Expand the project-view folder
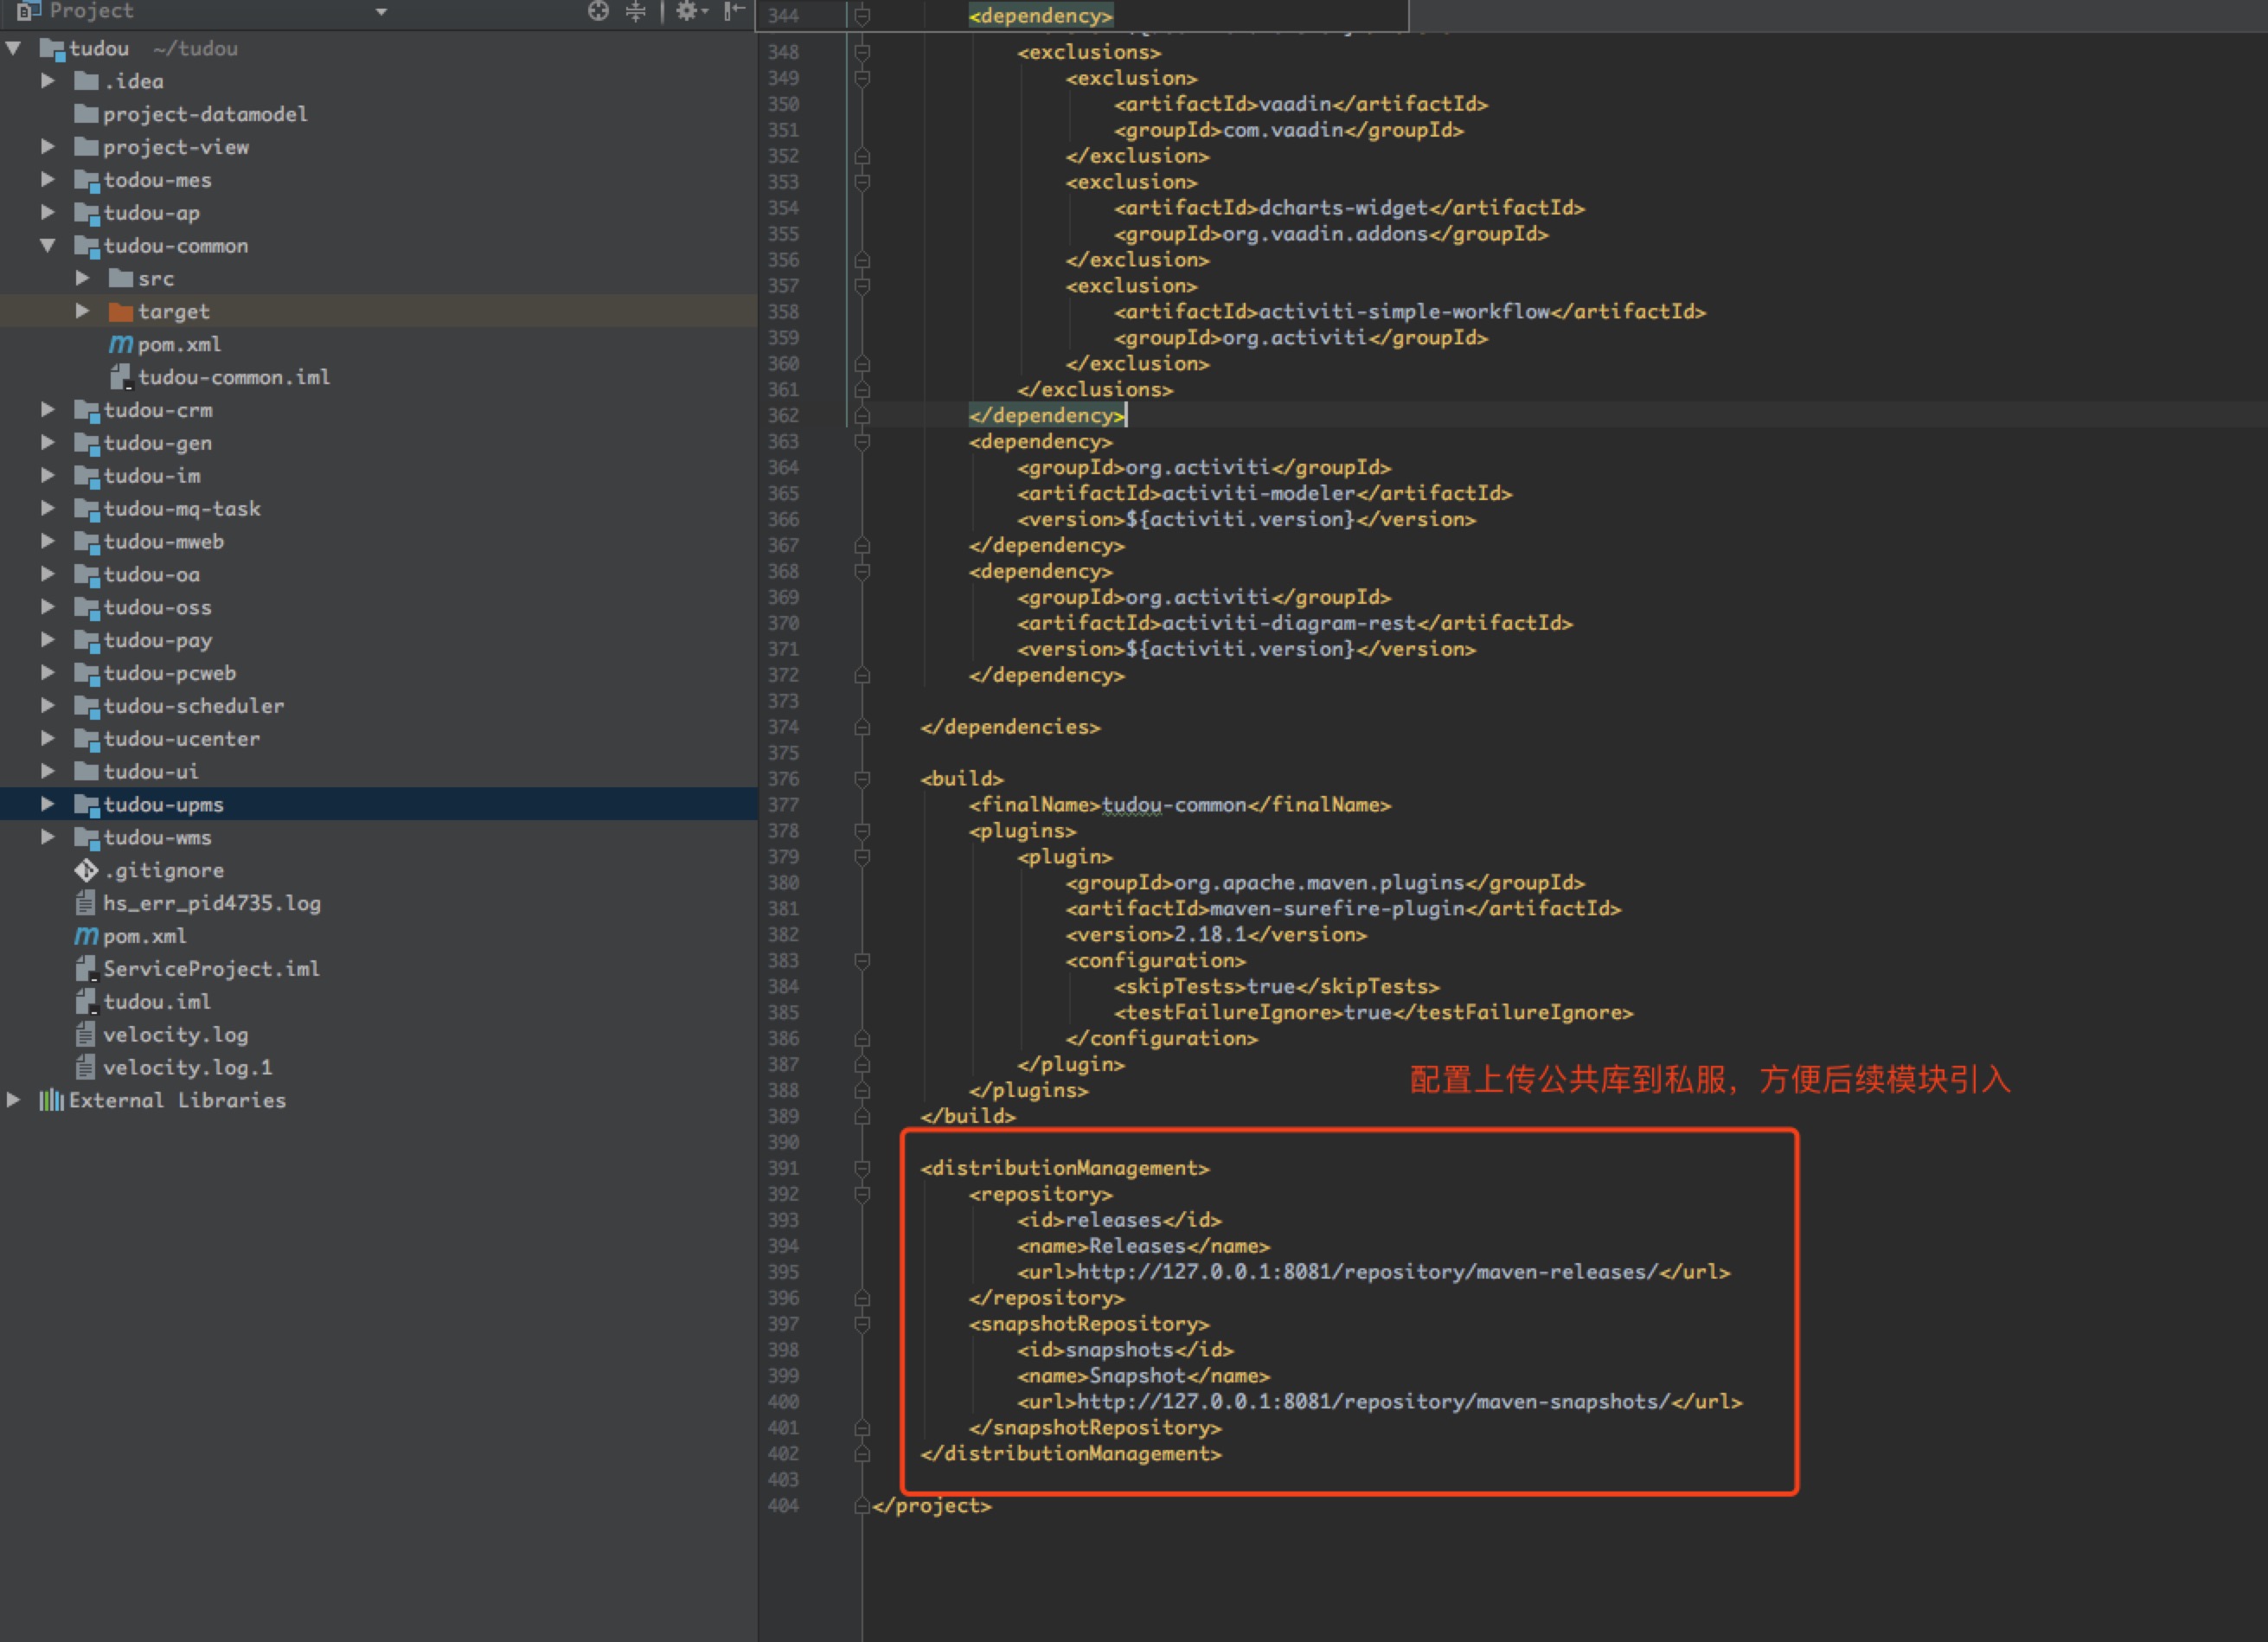 47,147
